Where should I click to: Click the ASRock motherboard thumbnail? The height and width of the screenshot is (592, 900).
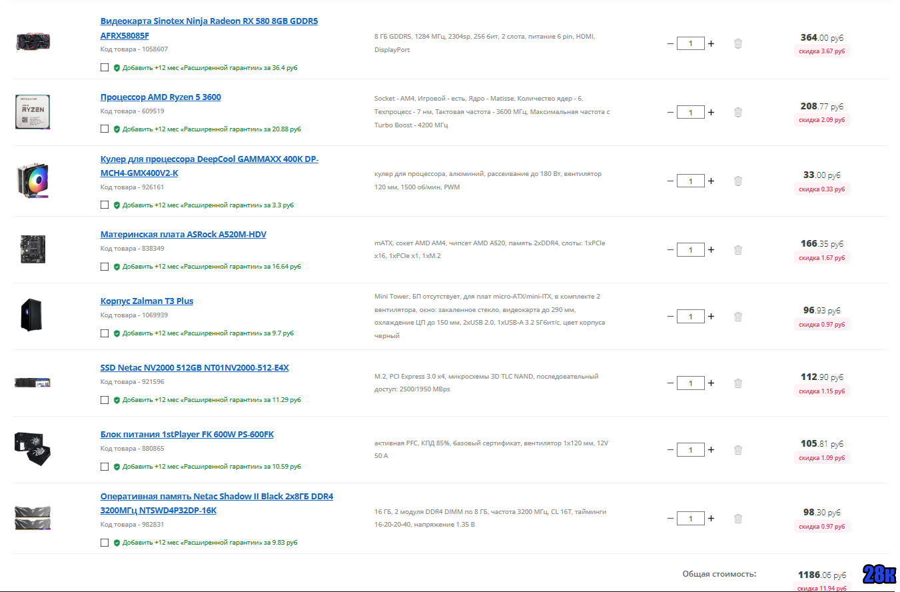point(33,249)
